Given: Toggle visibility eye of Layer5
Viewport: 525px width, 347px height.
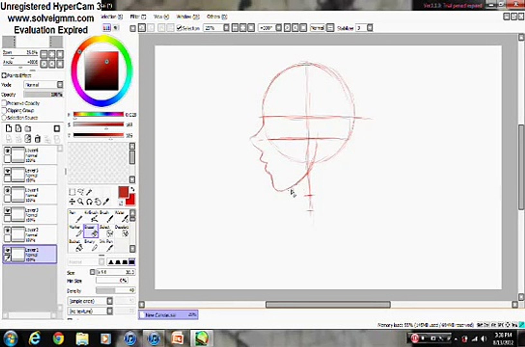Looking at the screenshot, I should tap(7, 171).
